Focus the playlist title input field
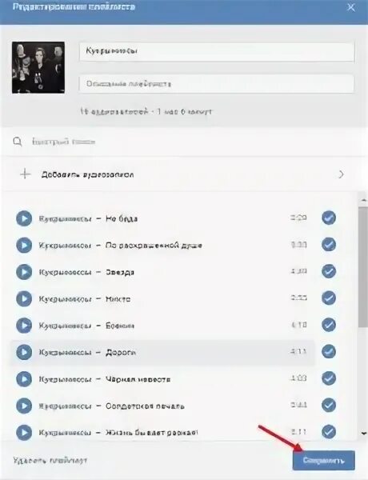 (x=217, y=51)
